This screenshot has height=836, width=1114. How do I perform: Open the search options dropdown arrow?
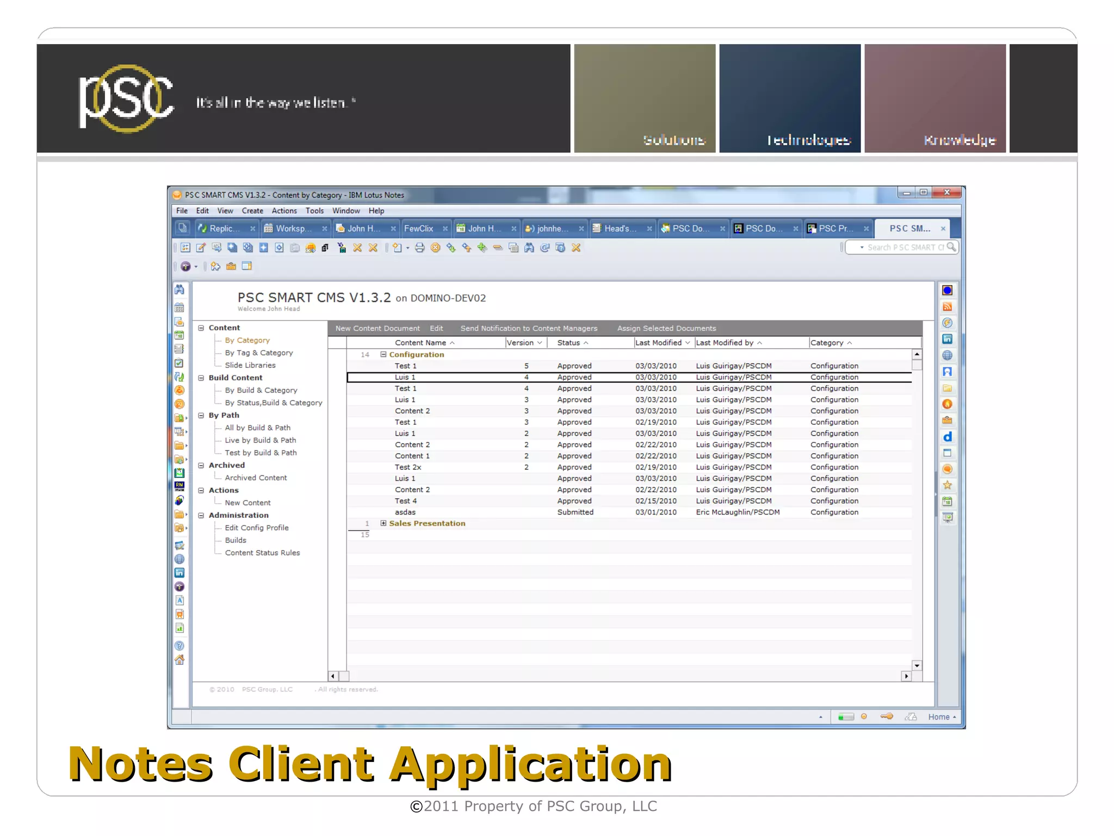pos(862,247)
